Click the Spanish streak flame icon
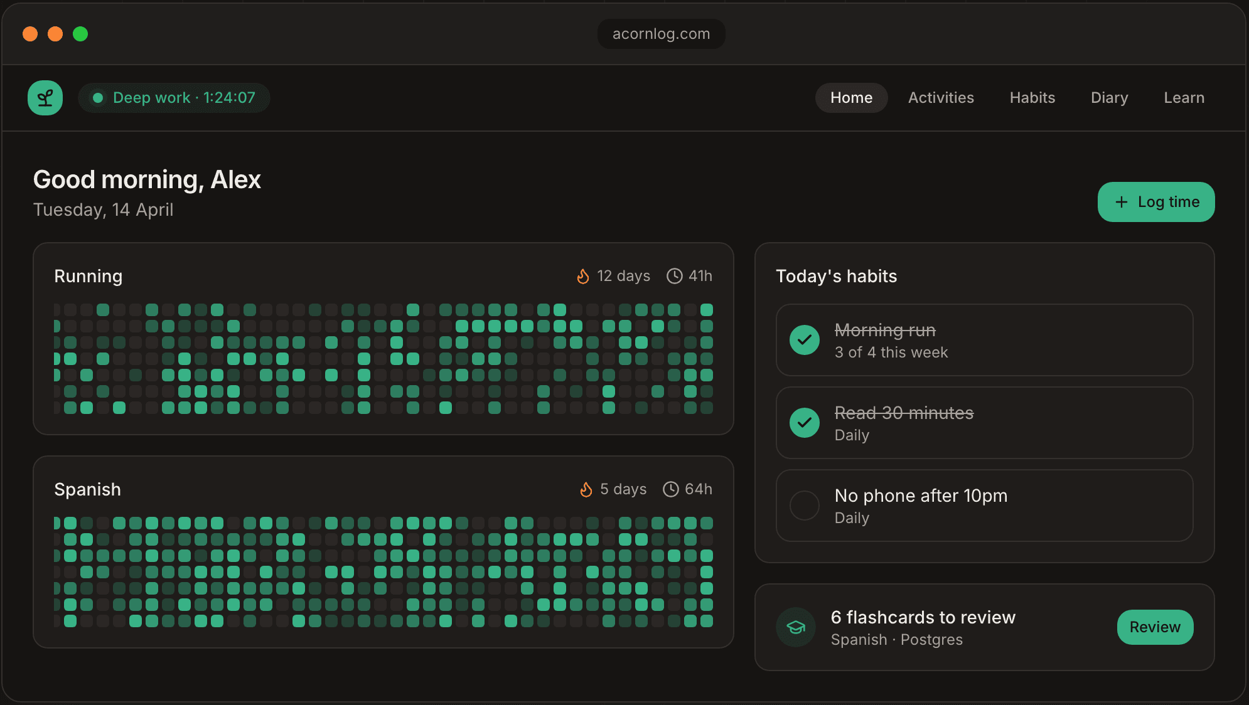This screenshot has height=705, width=1249. click(x=586, y=489)
